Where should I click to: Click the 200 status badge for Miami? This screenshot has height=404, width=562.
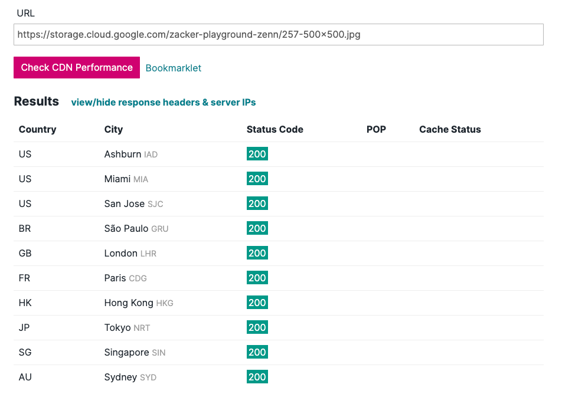coord(257,179)
